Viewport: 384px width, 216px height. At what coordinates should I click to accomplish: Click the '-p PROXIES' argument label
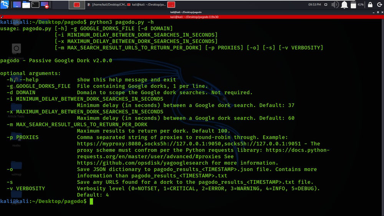click(23, 137)
